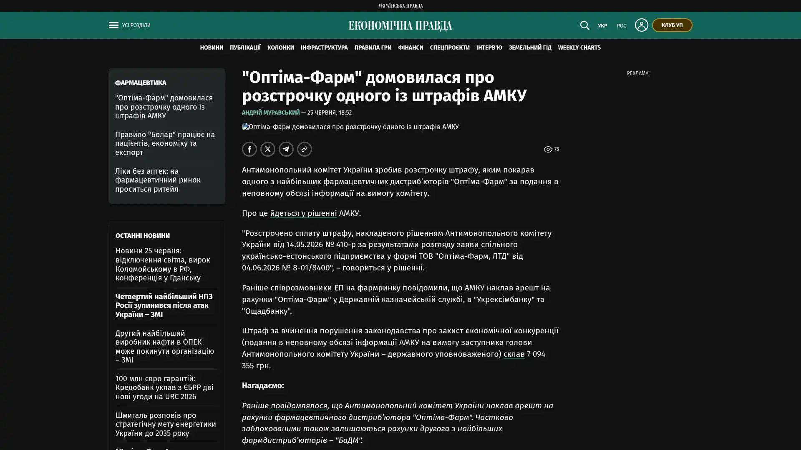The image size is (801, 450).
Task: Open the hamburger menu icon
Action: click(113, 25)
